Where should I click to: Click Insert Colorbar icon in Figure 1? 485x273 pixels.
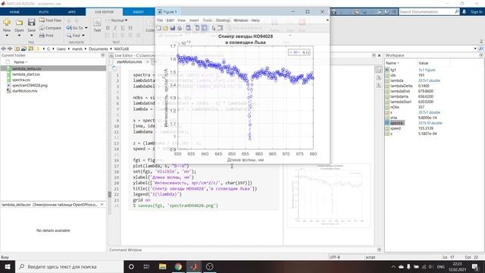point(197,28)
